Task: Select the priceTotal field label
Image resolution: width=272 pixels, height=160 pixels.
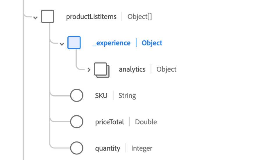Action: tap(110, 122)
